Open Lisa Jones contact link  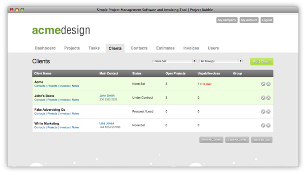pos(107,123)
